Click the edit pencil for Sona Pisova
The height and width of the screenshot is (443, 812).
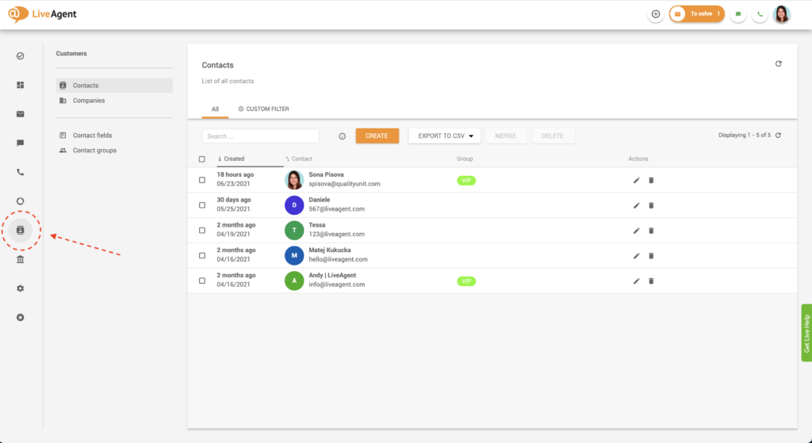point(636,180)
